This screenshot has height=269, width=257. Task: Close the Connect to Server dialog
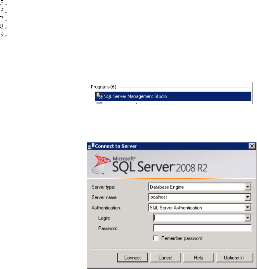[252, 146]
